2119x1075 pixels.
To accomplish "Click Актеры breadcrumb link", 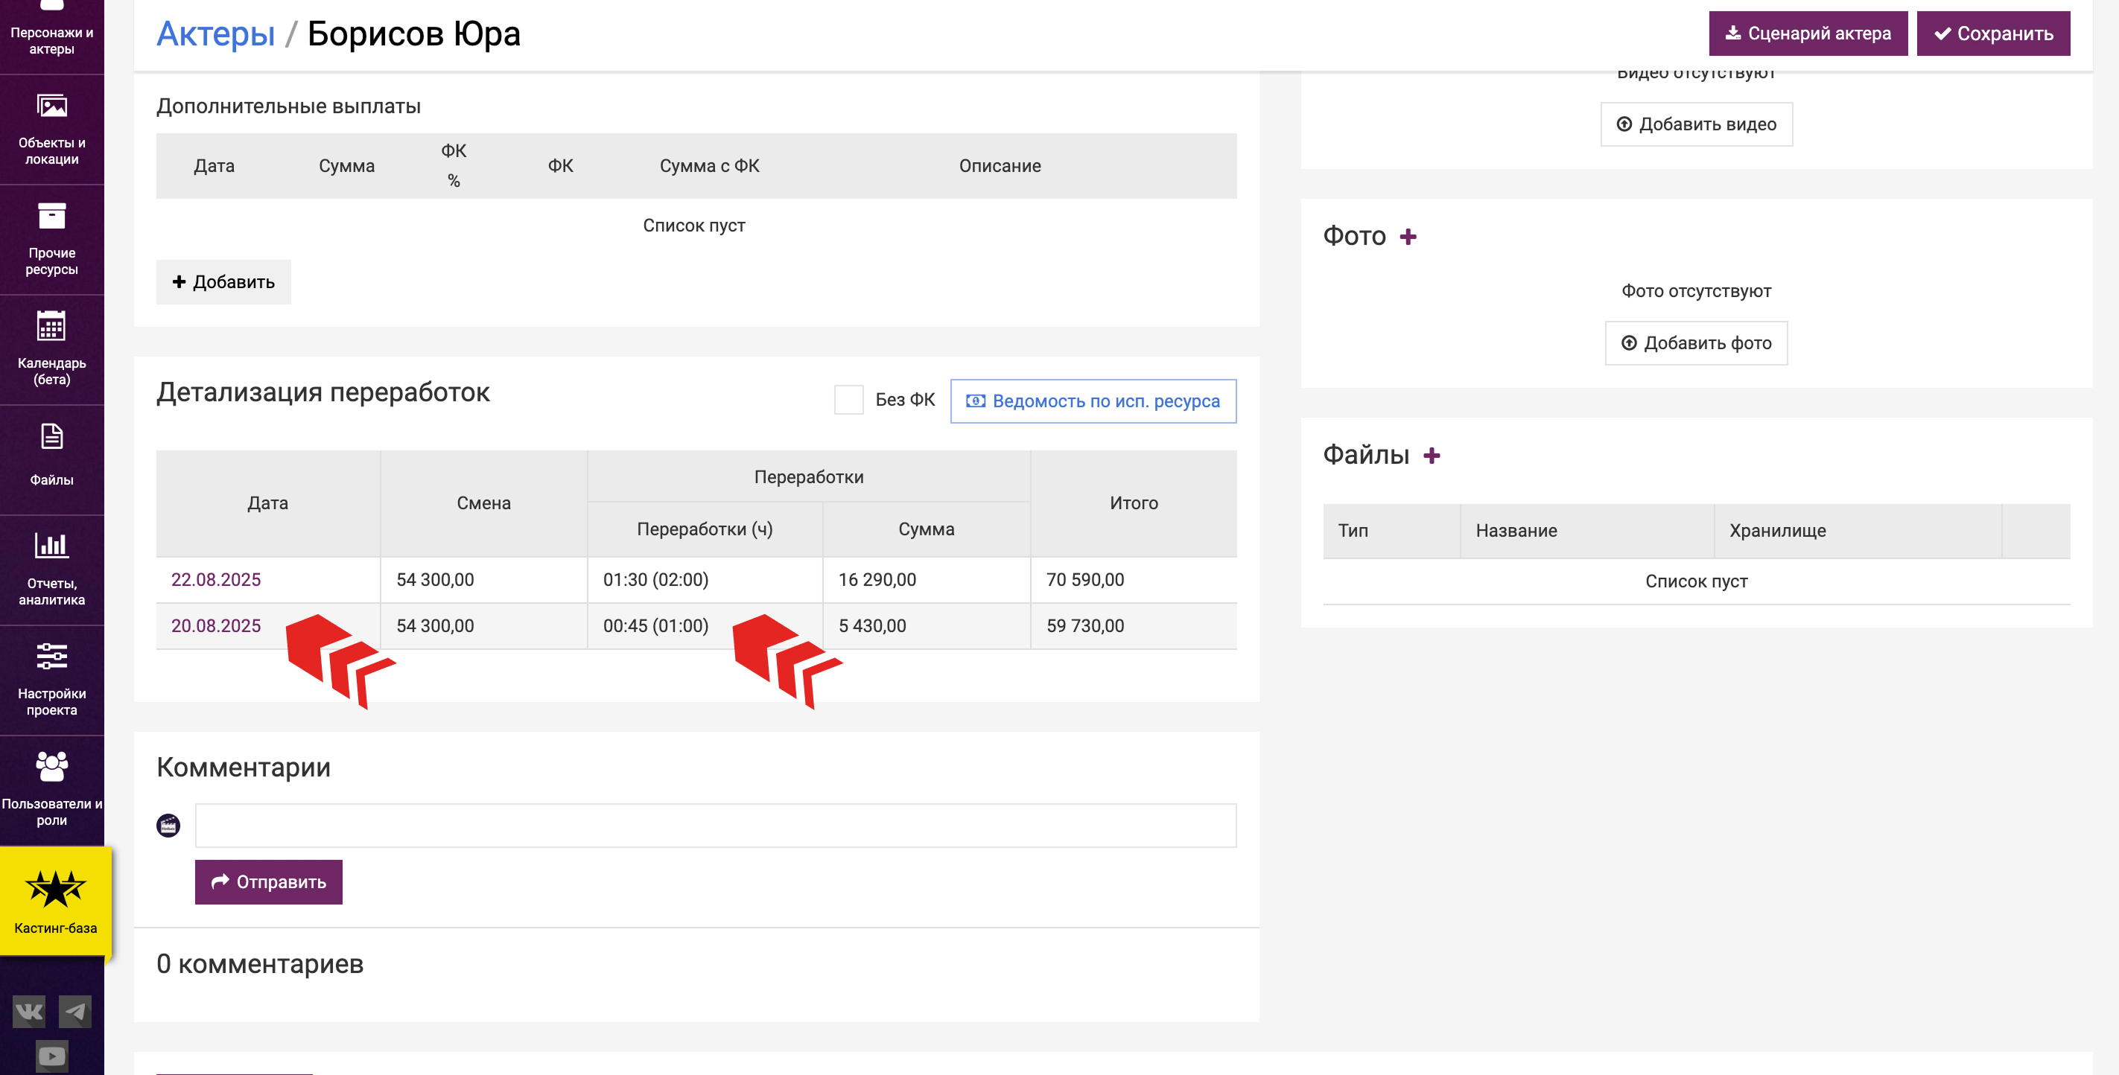I will point(215,34).
